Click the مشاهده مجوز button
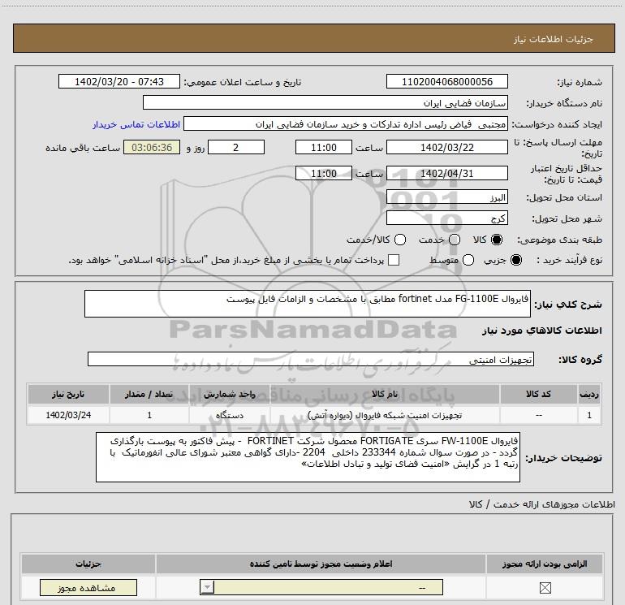The width and height of the screenshot is (625, 605). [88, 587]
